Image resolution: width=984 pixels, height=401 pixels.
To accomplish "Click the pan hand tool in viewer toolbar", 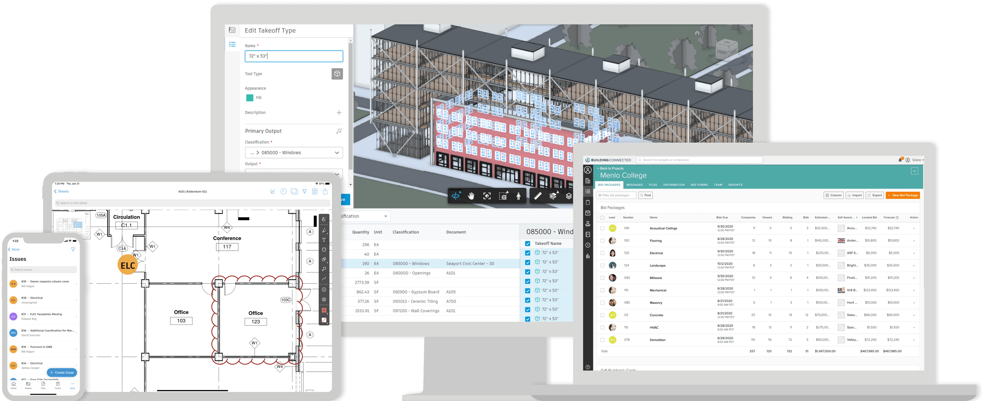I will click(471, 196).
